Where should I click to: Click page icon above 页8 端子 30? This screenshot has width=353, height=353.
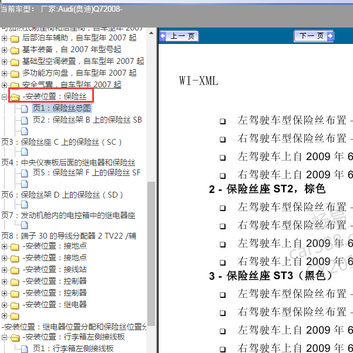tap(24, 225)
